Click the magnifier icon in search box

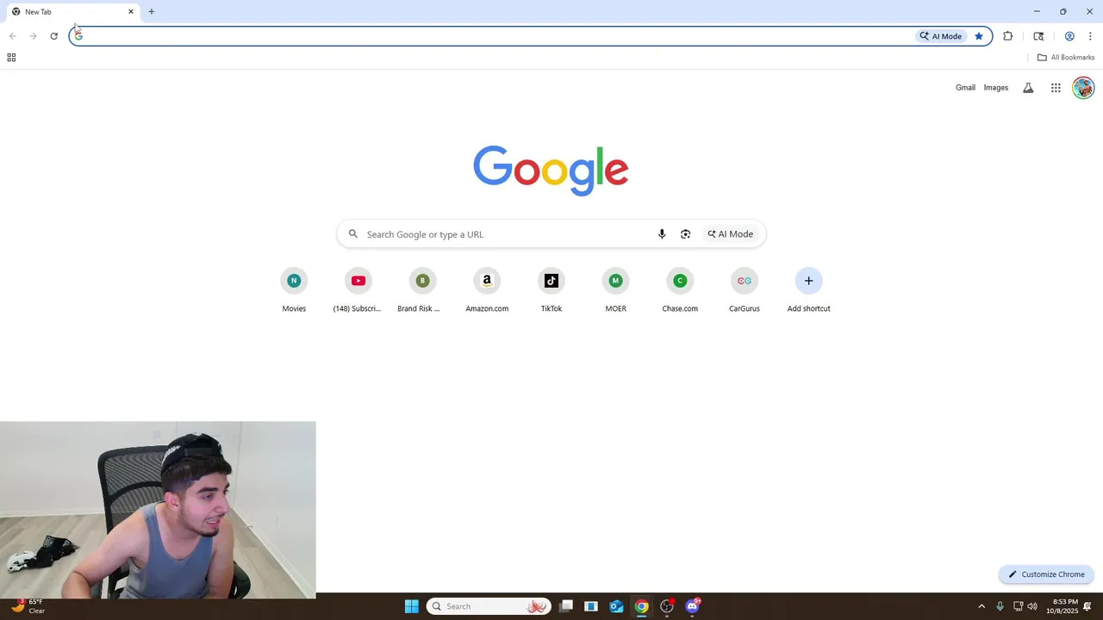353,234
